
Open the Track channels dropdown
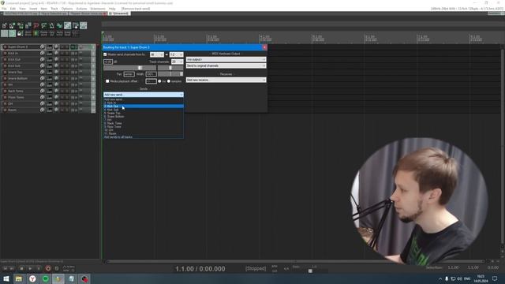point(177,62)
